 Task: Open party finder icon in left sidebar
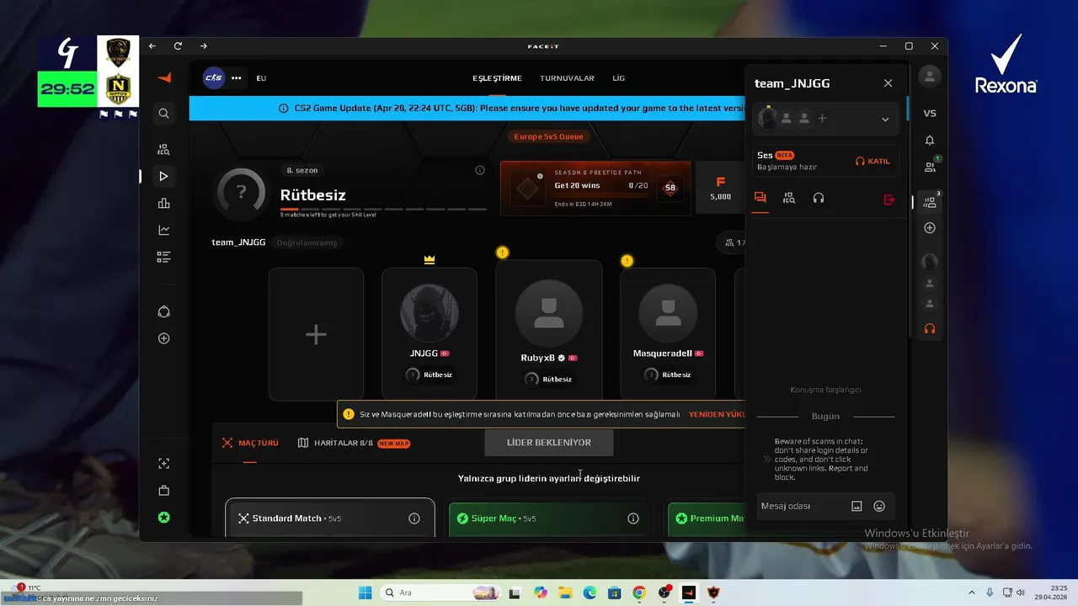[x=164, y=150]
